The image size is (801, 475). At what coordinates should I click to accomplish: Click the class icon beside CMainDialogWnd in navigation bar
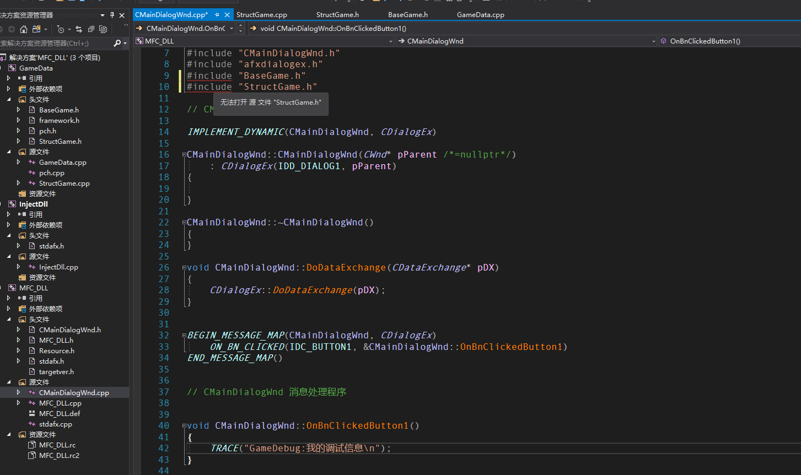(x=402, y=41)
